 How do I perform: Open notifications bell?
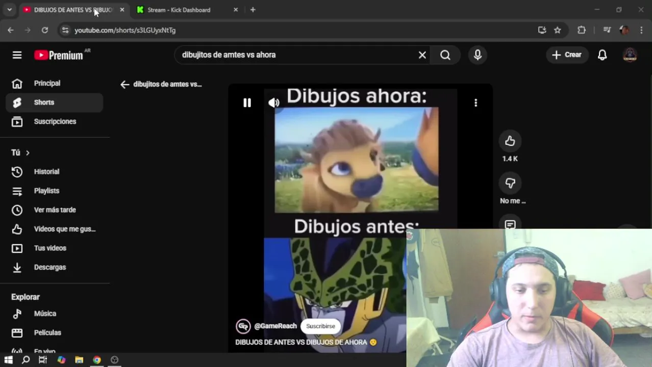click(x=603, y=55)
